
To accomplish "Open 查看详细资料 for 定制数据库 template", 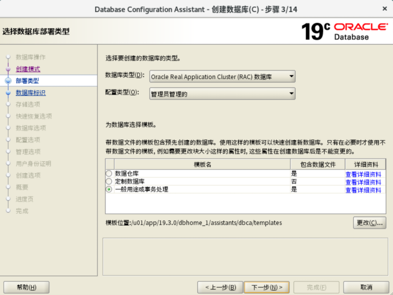I will (x=363, y=182).
